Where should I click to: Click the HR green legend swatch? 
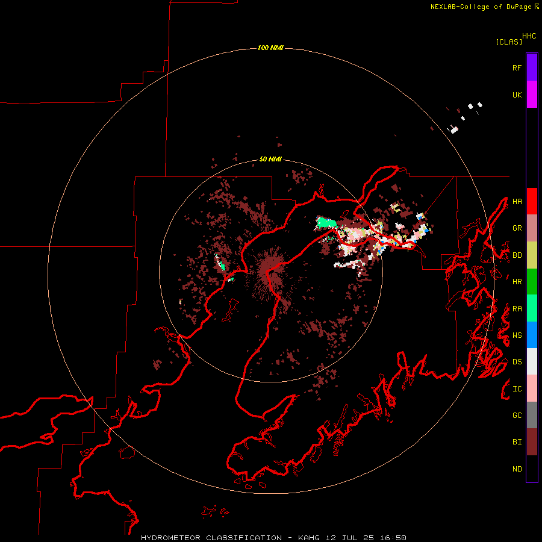click(532, 282)
